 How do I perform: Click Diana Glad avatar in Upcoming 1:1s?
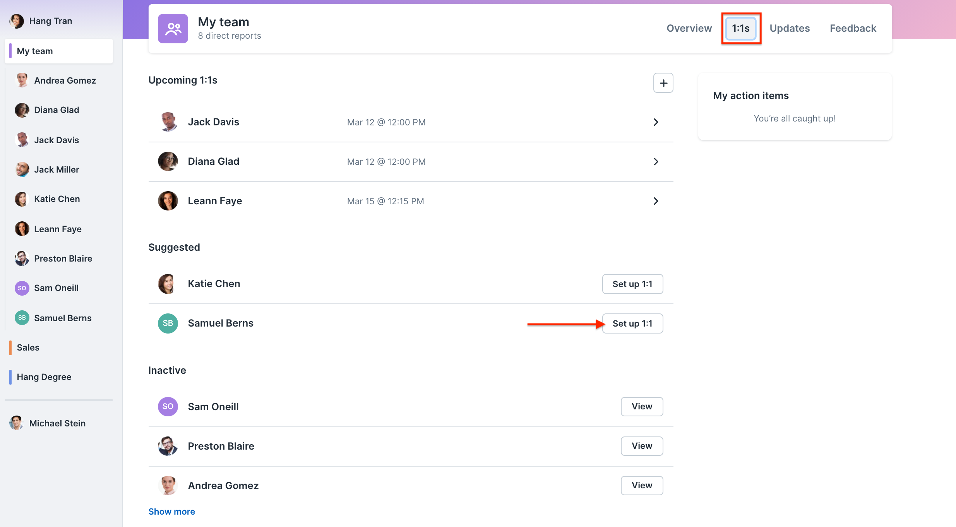[x=168, y=162]
